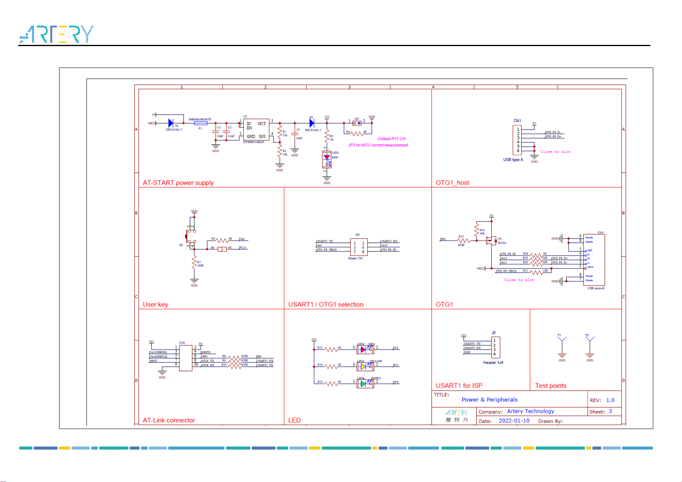Click the R17 470R resistor symbol
682x482 pixels.
pos(463,241)
